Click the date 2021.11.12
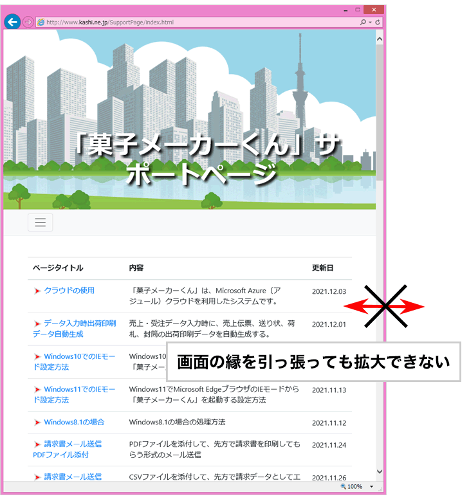469x501 pixels. (x=329, y=423)
